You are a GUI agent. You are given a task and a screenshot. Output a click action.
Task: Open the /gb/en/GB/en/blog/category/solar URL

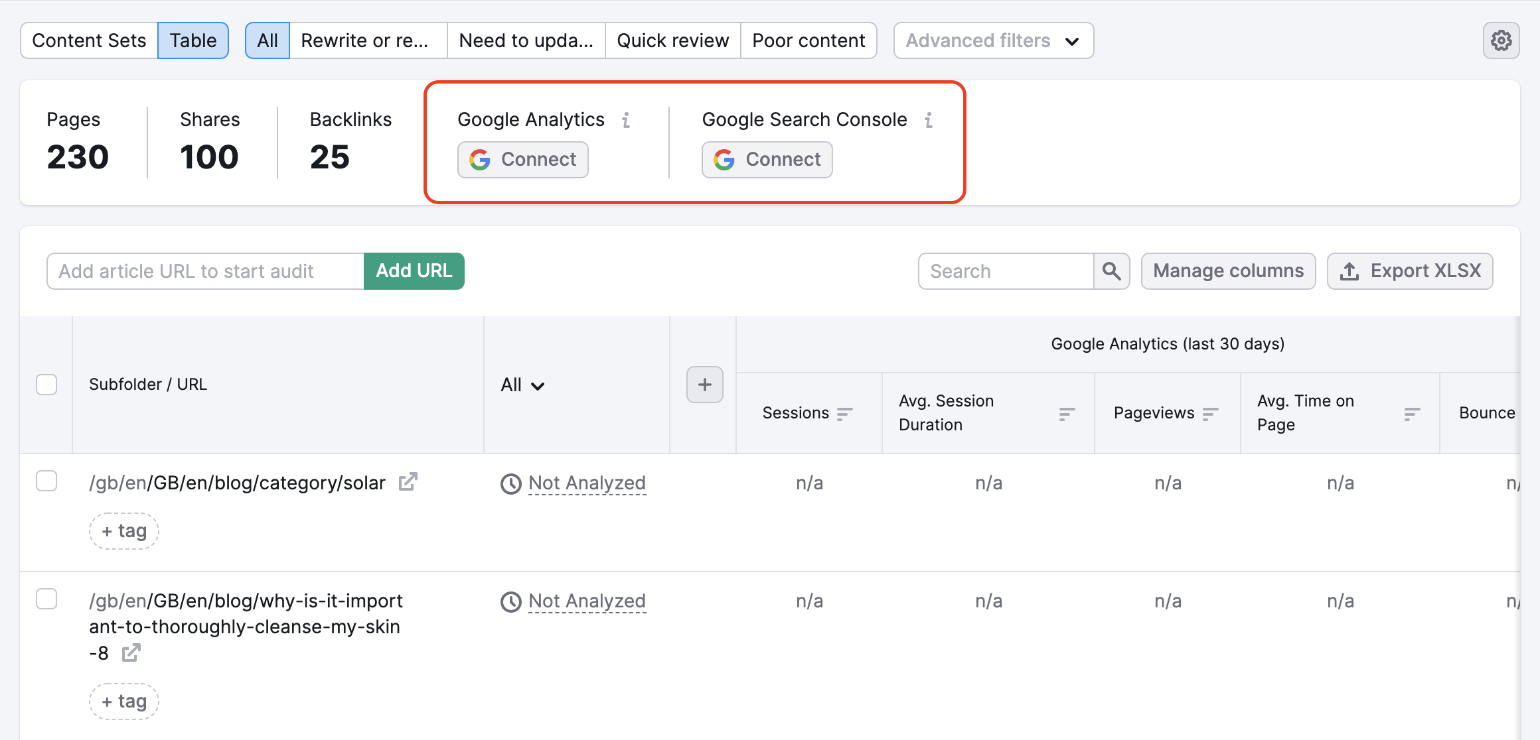pyautogui.click(x=237, y=483)
